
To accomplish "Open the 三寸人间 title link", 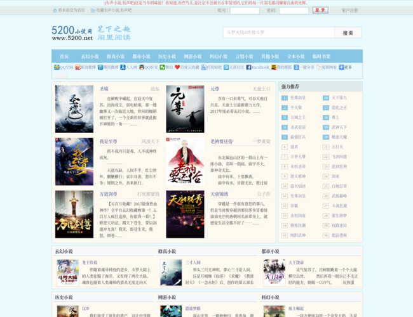I will coord(193,262).
